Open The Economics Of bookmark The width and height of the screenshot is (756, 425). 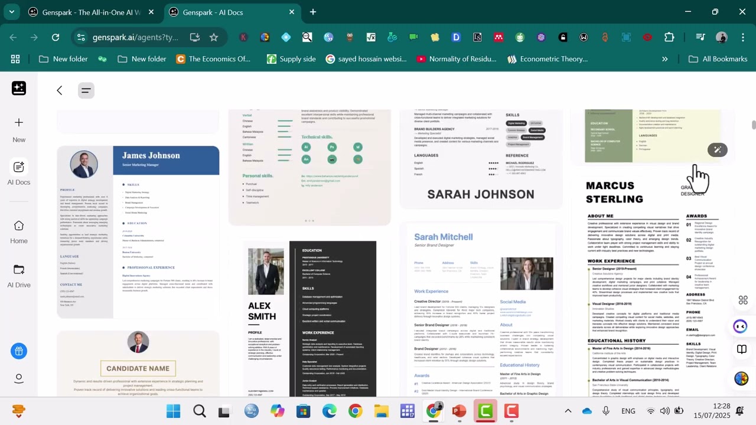click(x=213, y=59)
